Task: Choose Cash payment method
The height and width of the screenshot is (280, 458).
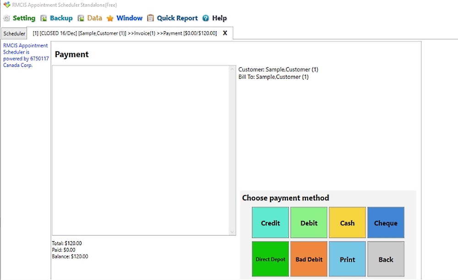Action: coord(347,223)
